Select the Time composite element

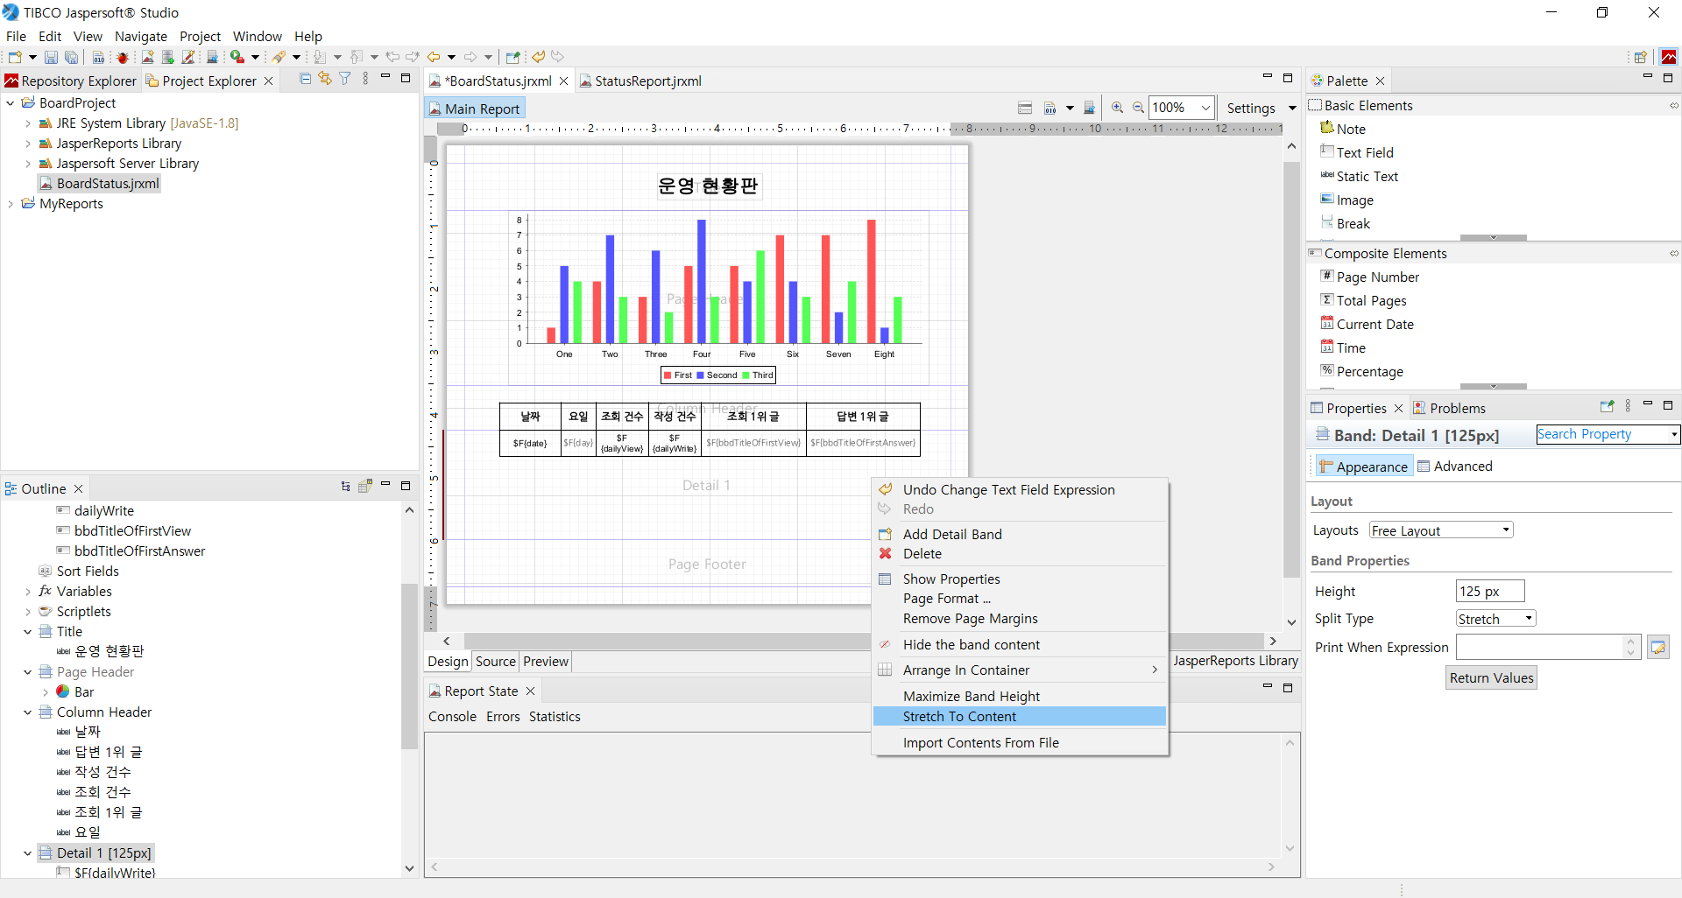tap(1344, 347)
